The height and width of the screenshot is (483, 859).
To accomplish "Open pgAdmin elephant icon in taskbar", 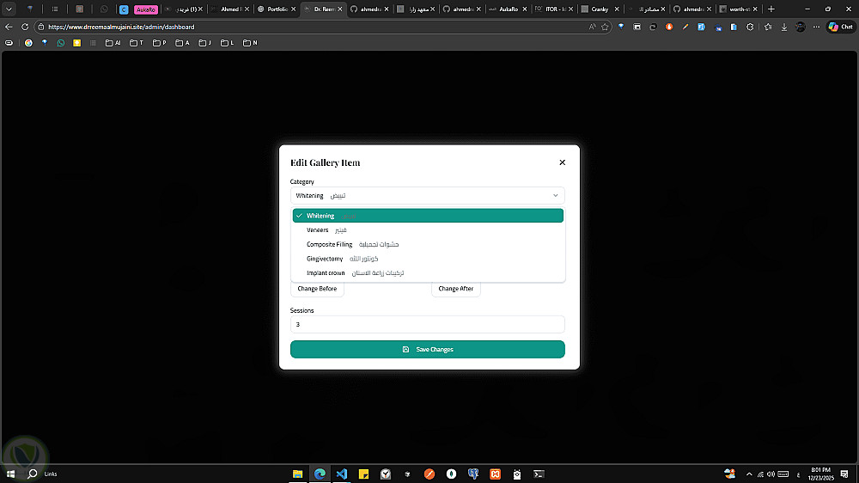I will tap(472, 474).
